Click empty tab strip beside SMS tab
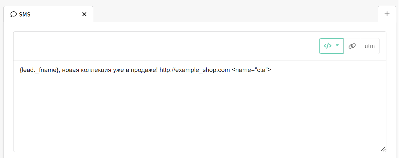This screenshot has height=158, width=399. [235, 14]
